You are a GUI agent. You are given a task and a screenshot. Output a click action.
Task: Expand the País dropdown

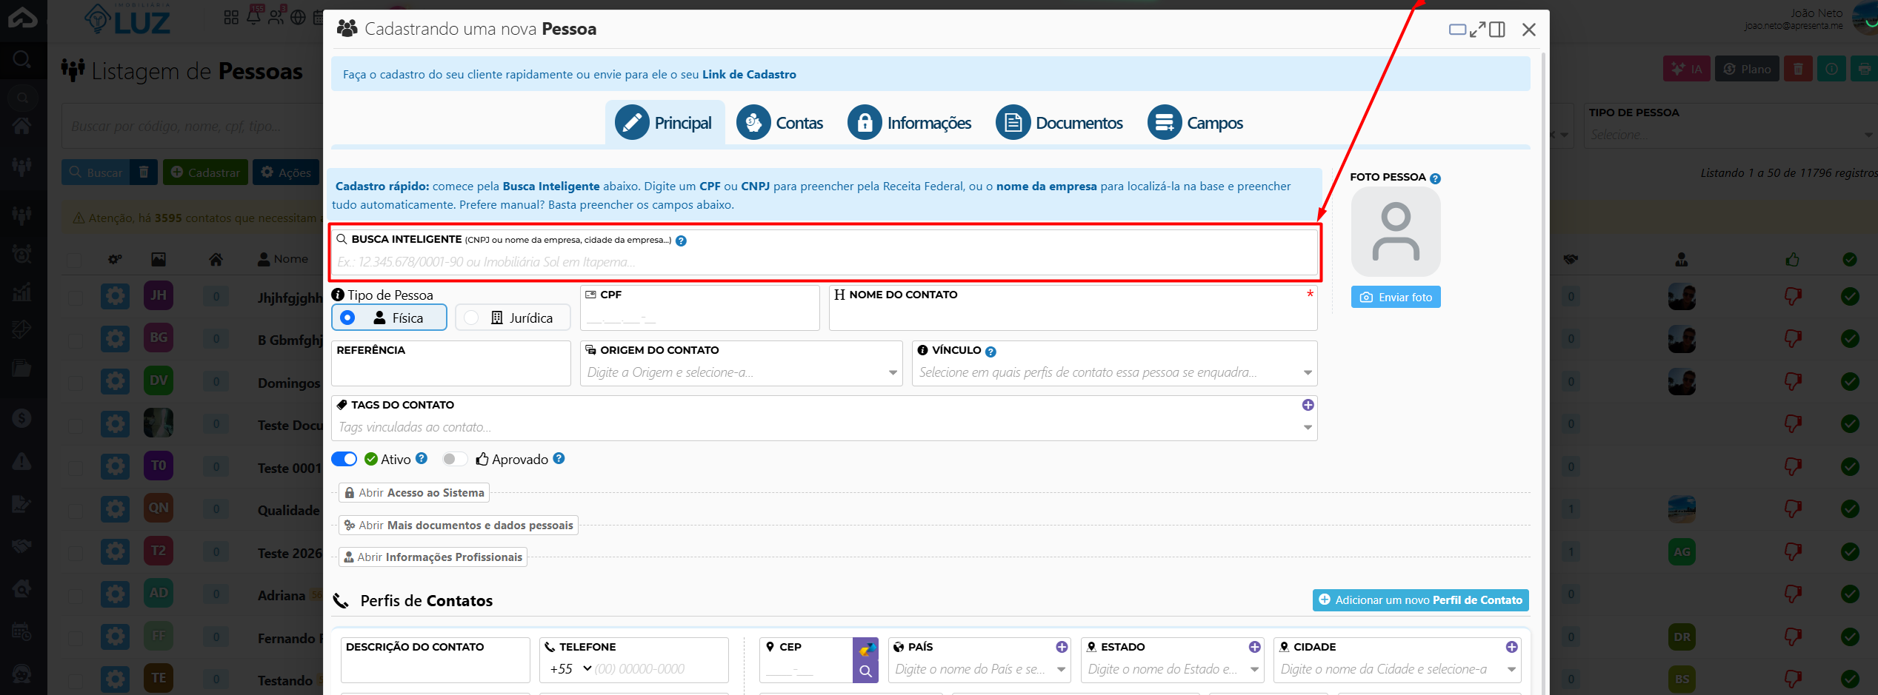(1062, 669)
